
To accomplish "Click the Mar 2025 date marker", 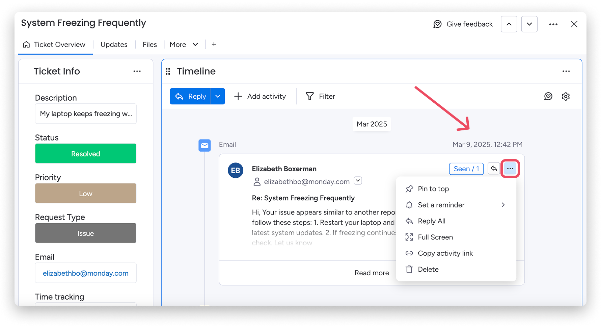I will 372,124.
